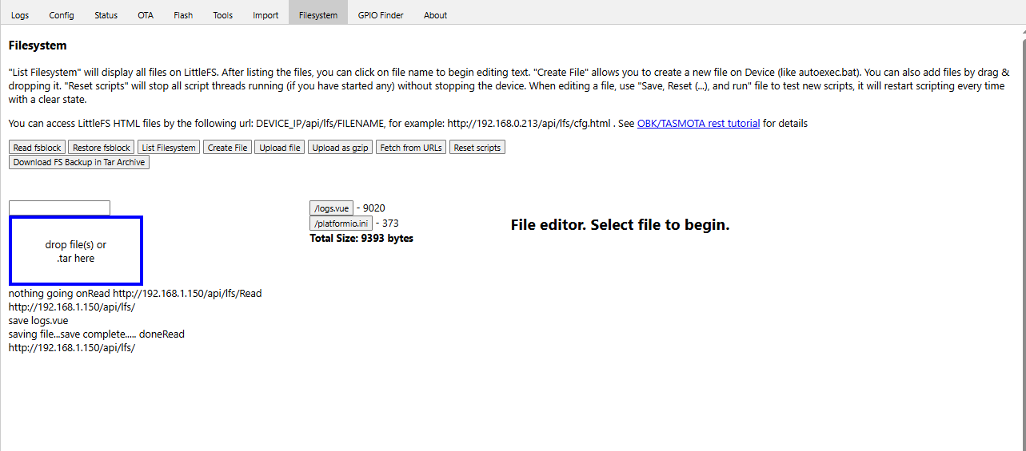Open the /platformio.ini file
This screenshot has width=1026, height=451.
[x=341, y=224]
